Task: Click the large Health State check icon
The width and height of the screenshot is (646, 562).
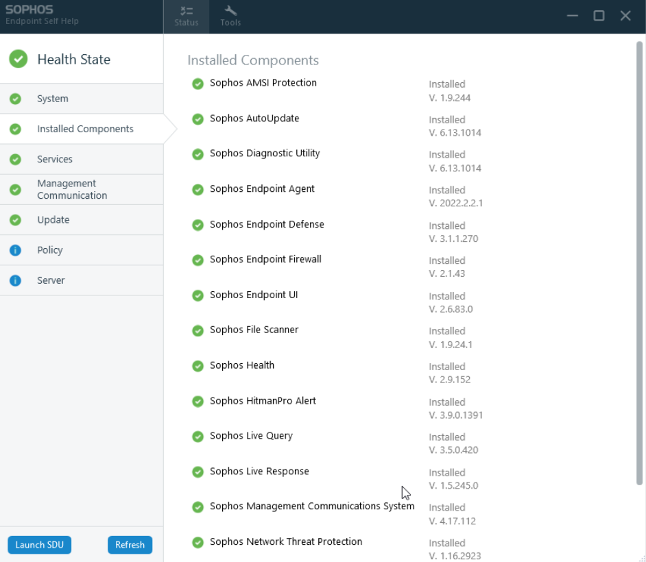Action: pos(19,59)
